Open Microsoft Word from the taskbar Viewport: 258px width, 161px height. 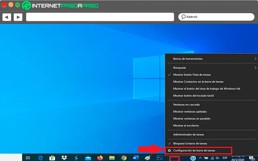point(136,158)
